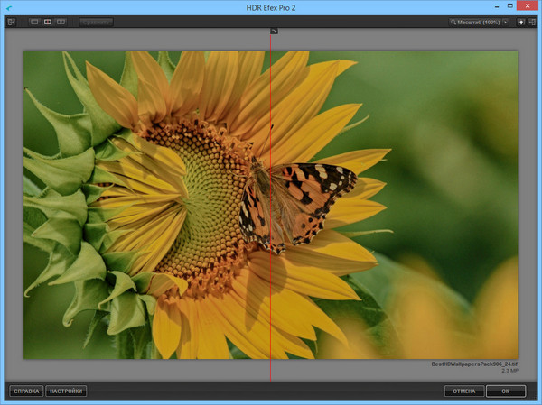Toggle the right adjustments panel icon
The width and height of the screenshot is (542, 405).
click(533, 22)
